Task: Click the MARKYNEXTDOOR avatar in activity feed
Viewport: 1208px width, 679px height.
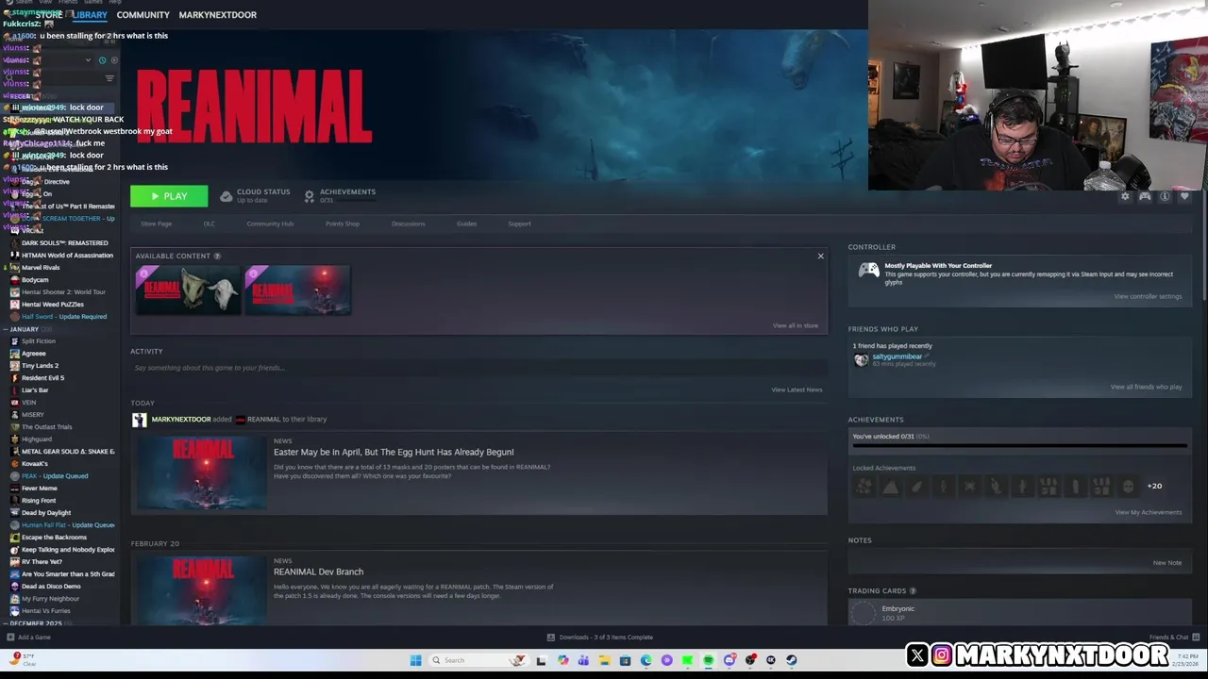Action: [x=140, y=421]
